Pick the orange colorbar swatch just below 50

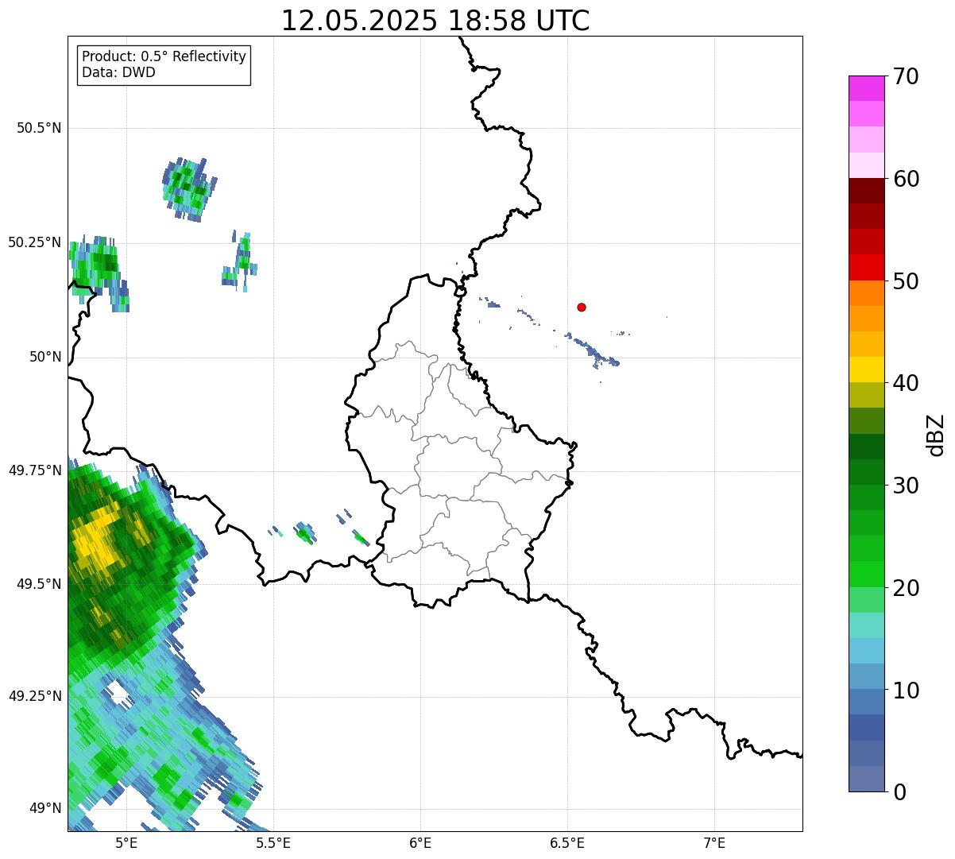(866, 293)
